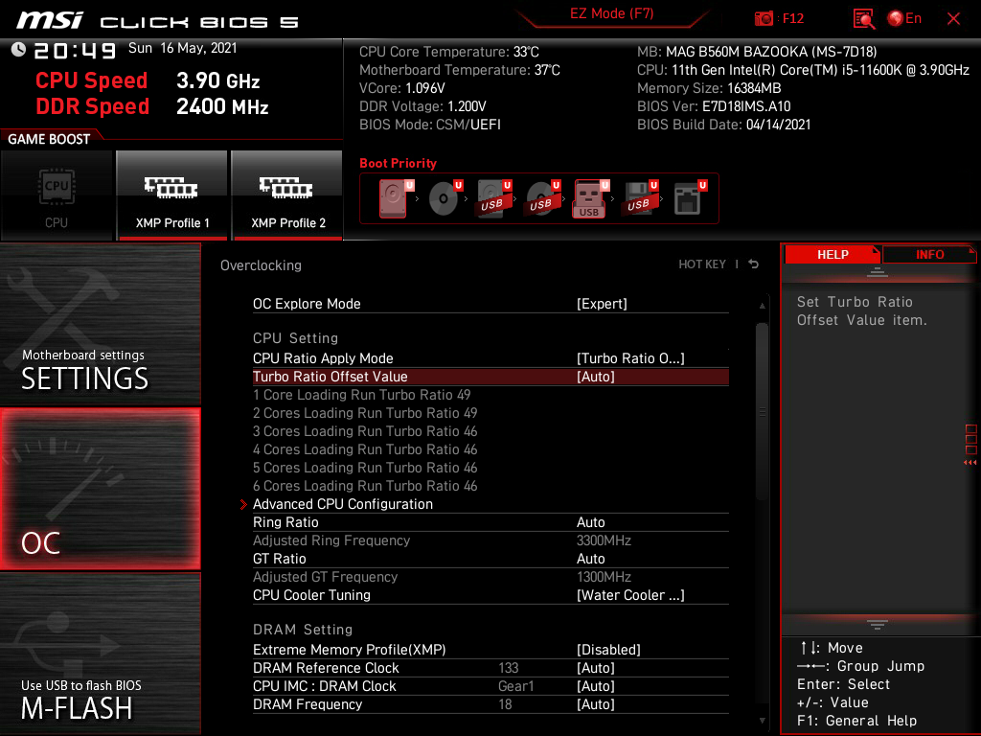The width and height of the screenshot is (981, 736).
Task: Click the red side-panel arrows on right edge
Action: [x=970, y=462]
